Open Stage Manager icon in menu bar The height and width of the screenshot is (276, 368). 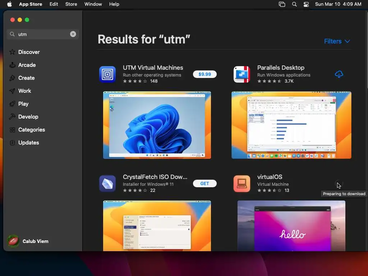pyautogui.click(x=282, y=4)
